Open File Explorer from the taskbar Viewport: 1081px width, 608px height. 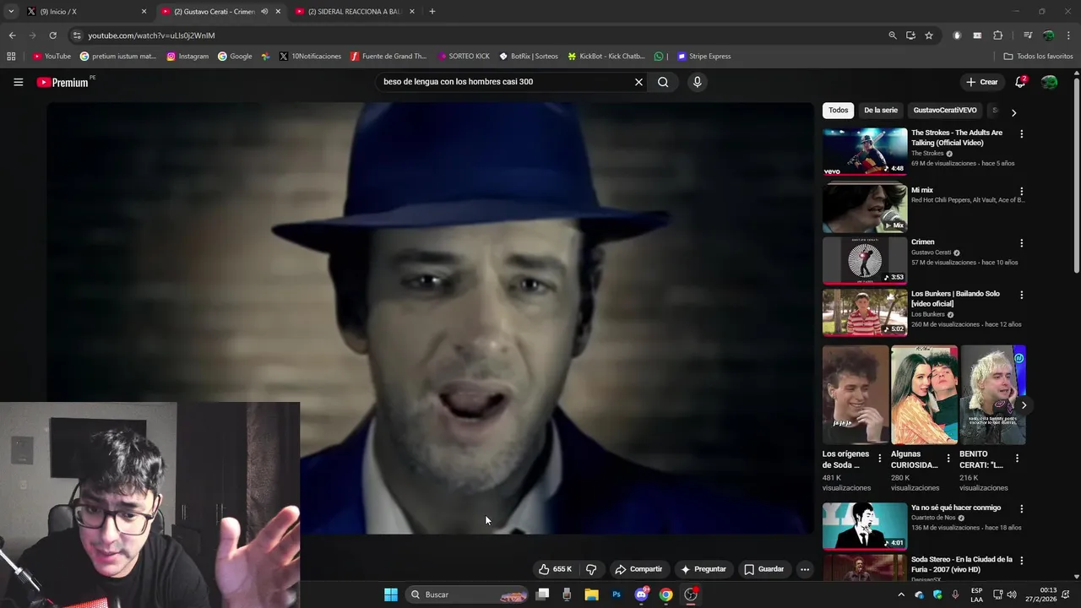click(x=591, y=594)
